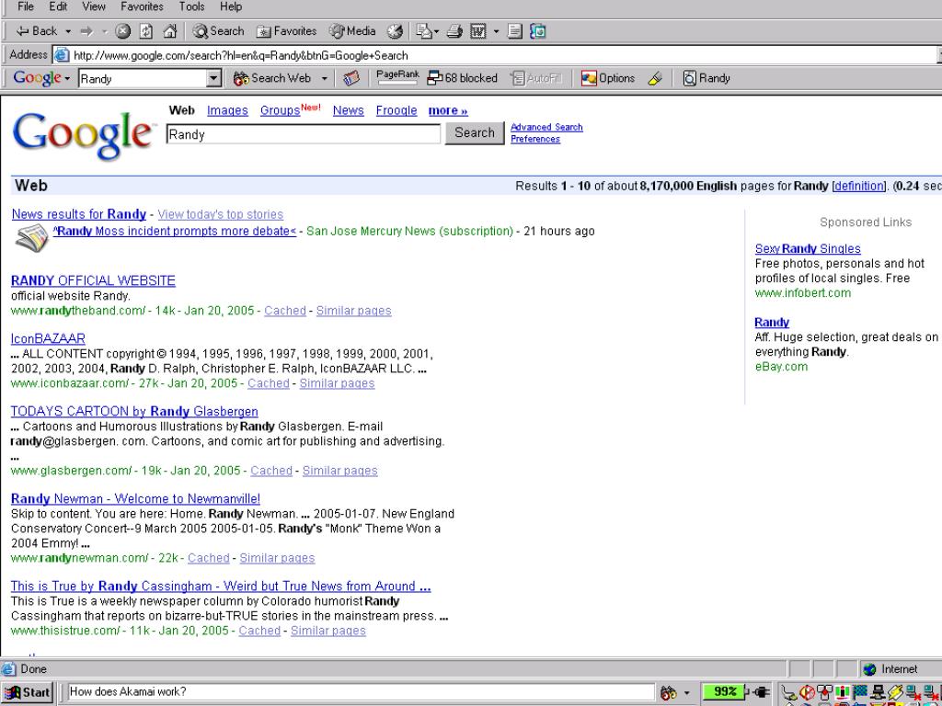Click the Mail icon
This screenshot has height=706, width=942.
click(424, 31)
